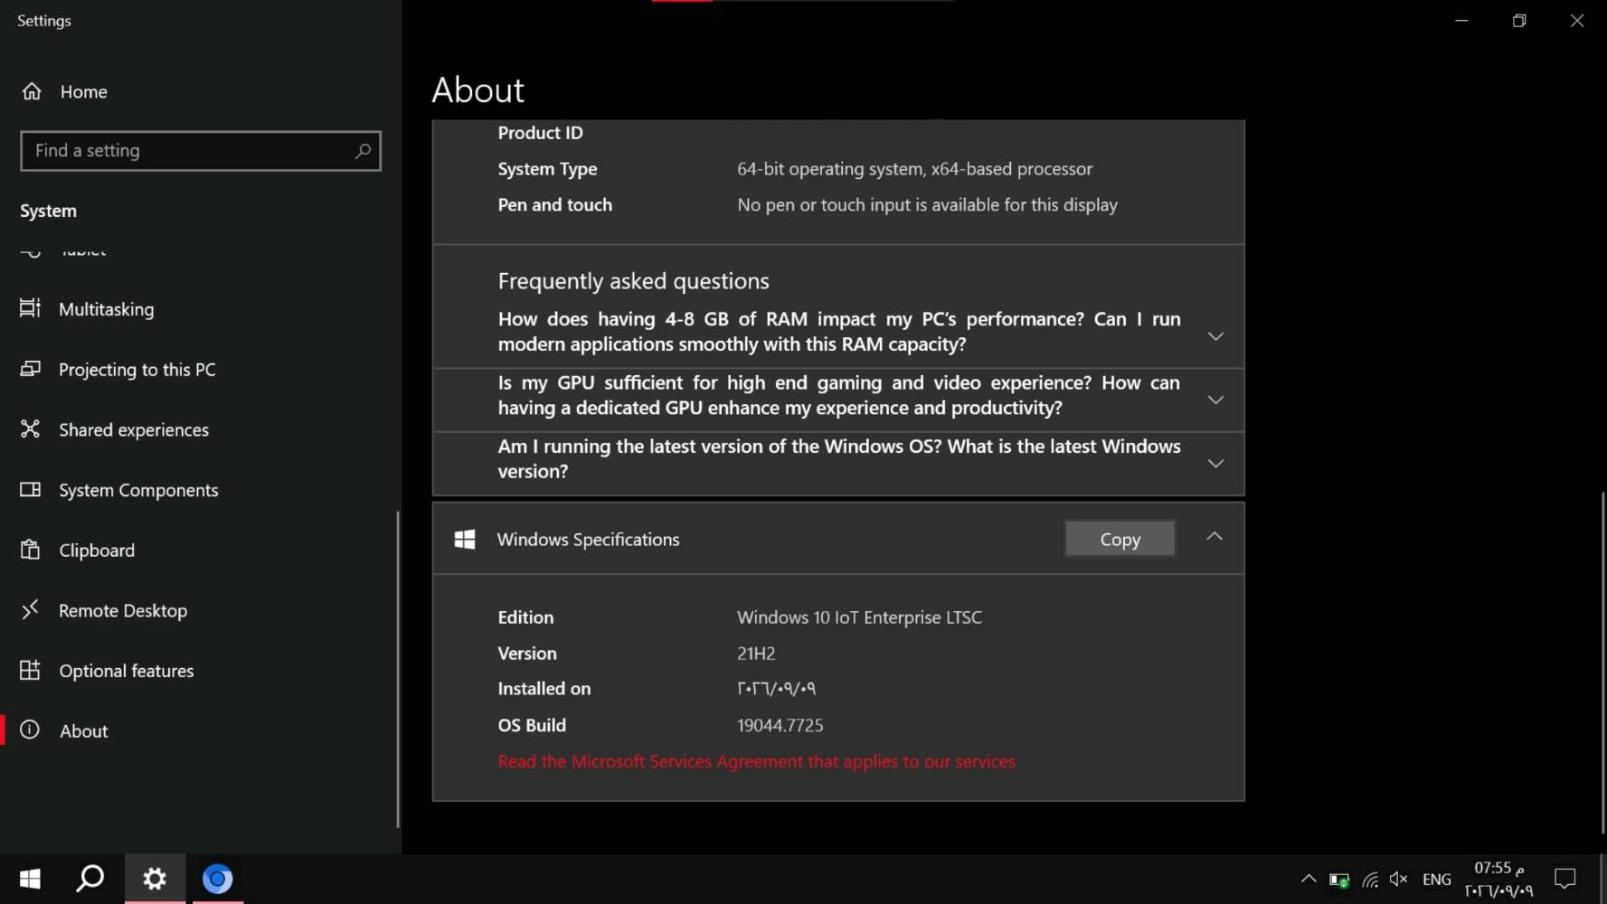
Task: Open System Components icon
Action: (30, 489)
